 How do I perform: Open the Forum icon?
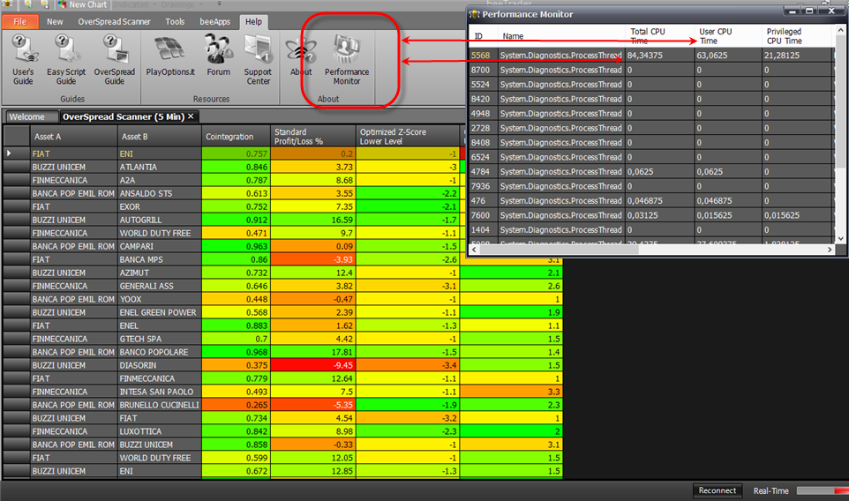coord(218,56)
